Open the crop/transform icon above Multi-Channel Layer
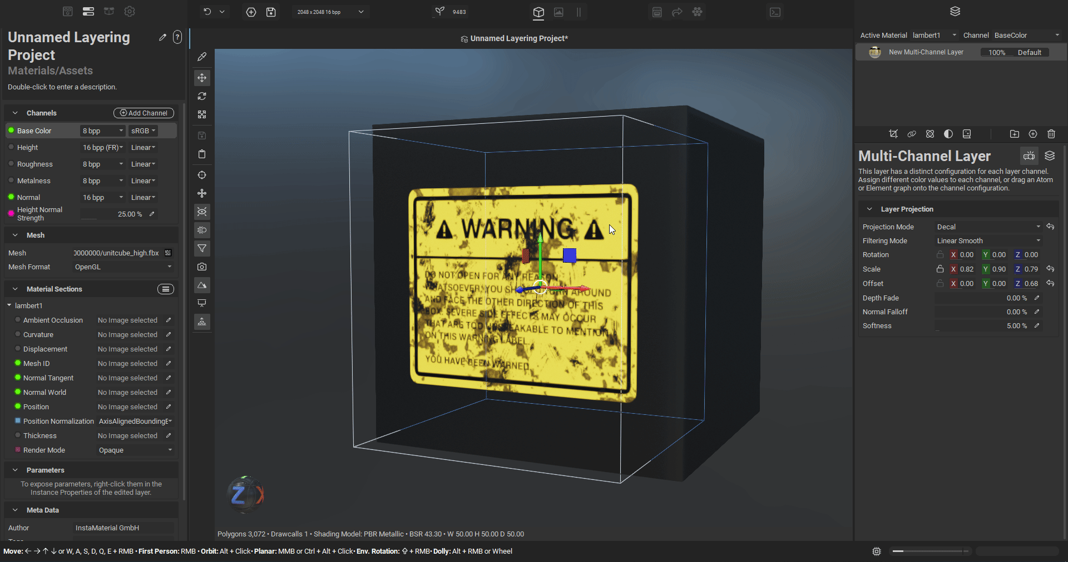Image resolution: width=1068 pixels, height=562 pixels. 894,134
